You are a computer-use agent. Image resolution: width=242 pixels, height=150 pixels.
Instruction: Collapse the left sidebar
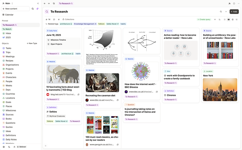point(38,3)
